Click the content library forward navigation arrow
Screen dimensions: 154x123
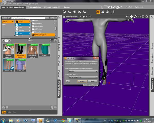[x=6, y=18]
